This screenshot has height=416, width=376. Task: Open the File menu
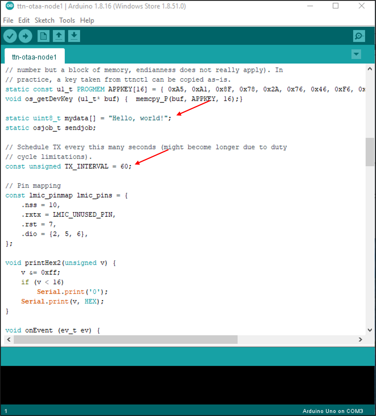point(8,20)
